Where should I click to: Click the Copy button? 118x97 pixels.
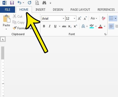coord(18,22)
